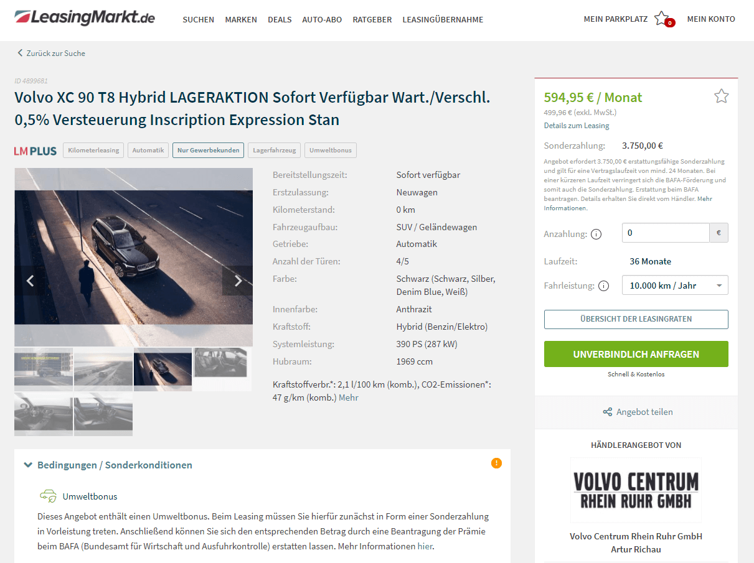Click the Umweltbonus car icon

point(48,496)
